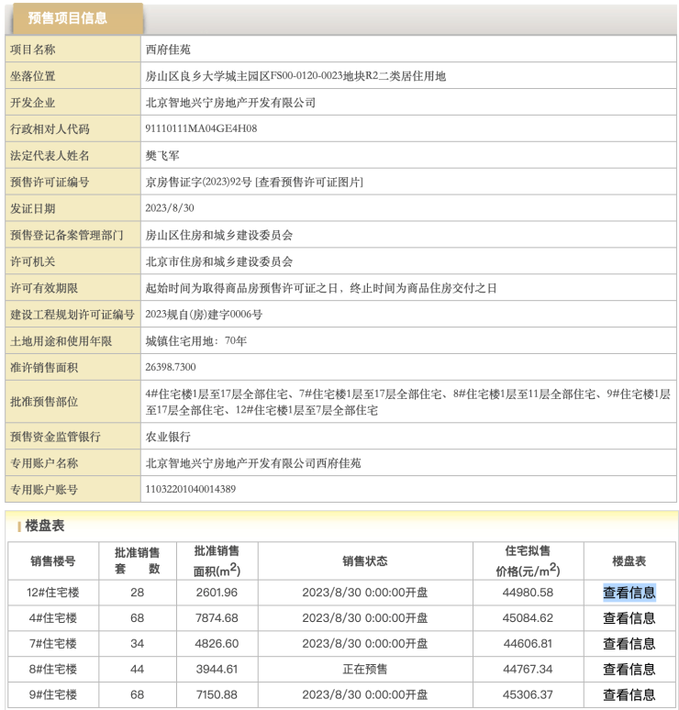Click the sales area value 26398.7300
679x710 pixels.
pos(171,367)
